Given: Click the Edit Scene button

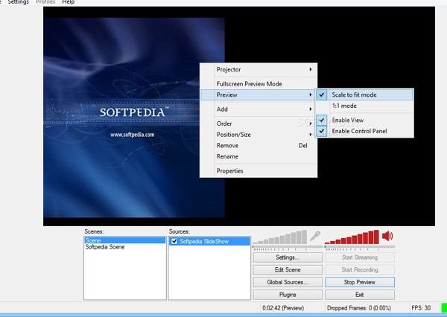Looking at the screenshot, I should pyautogui.click(x=288, y=269).
